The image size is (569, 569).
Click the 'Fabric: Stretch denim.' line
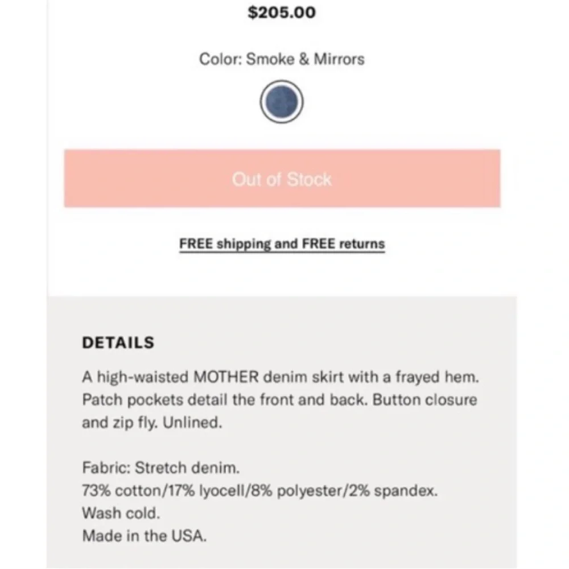(x=161, y=468)
